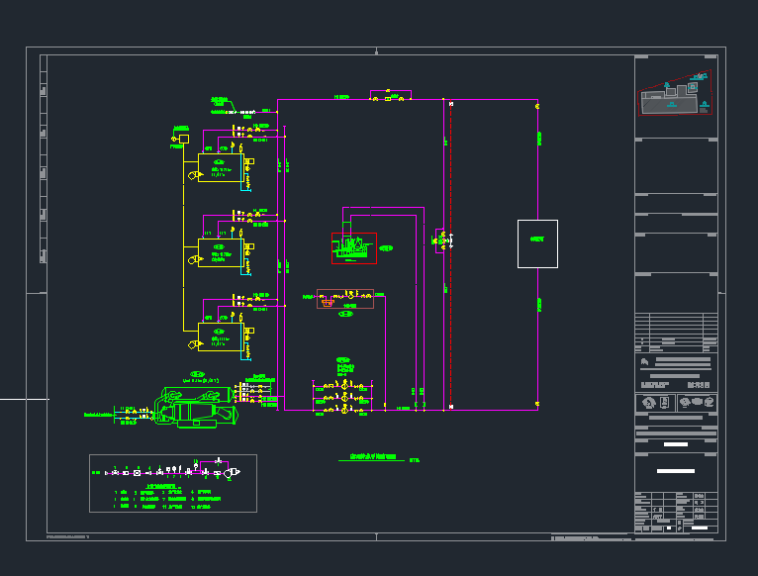This screenshot has height=576, width=758.
Task: Click the valve assembly atop the magenta loop
Action: coord(389,96)
